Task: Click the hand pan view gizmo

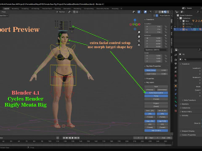Action: [x=139, y=36]
